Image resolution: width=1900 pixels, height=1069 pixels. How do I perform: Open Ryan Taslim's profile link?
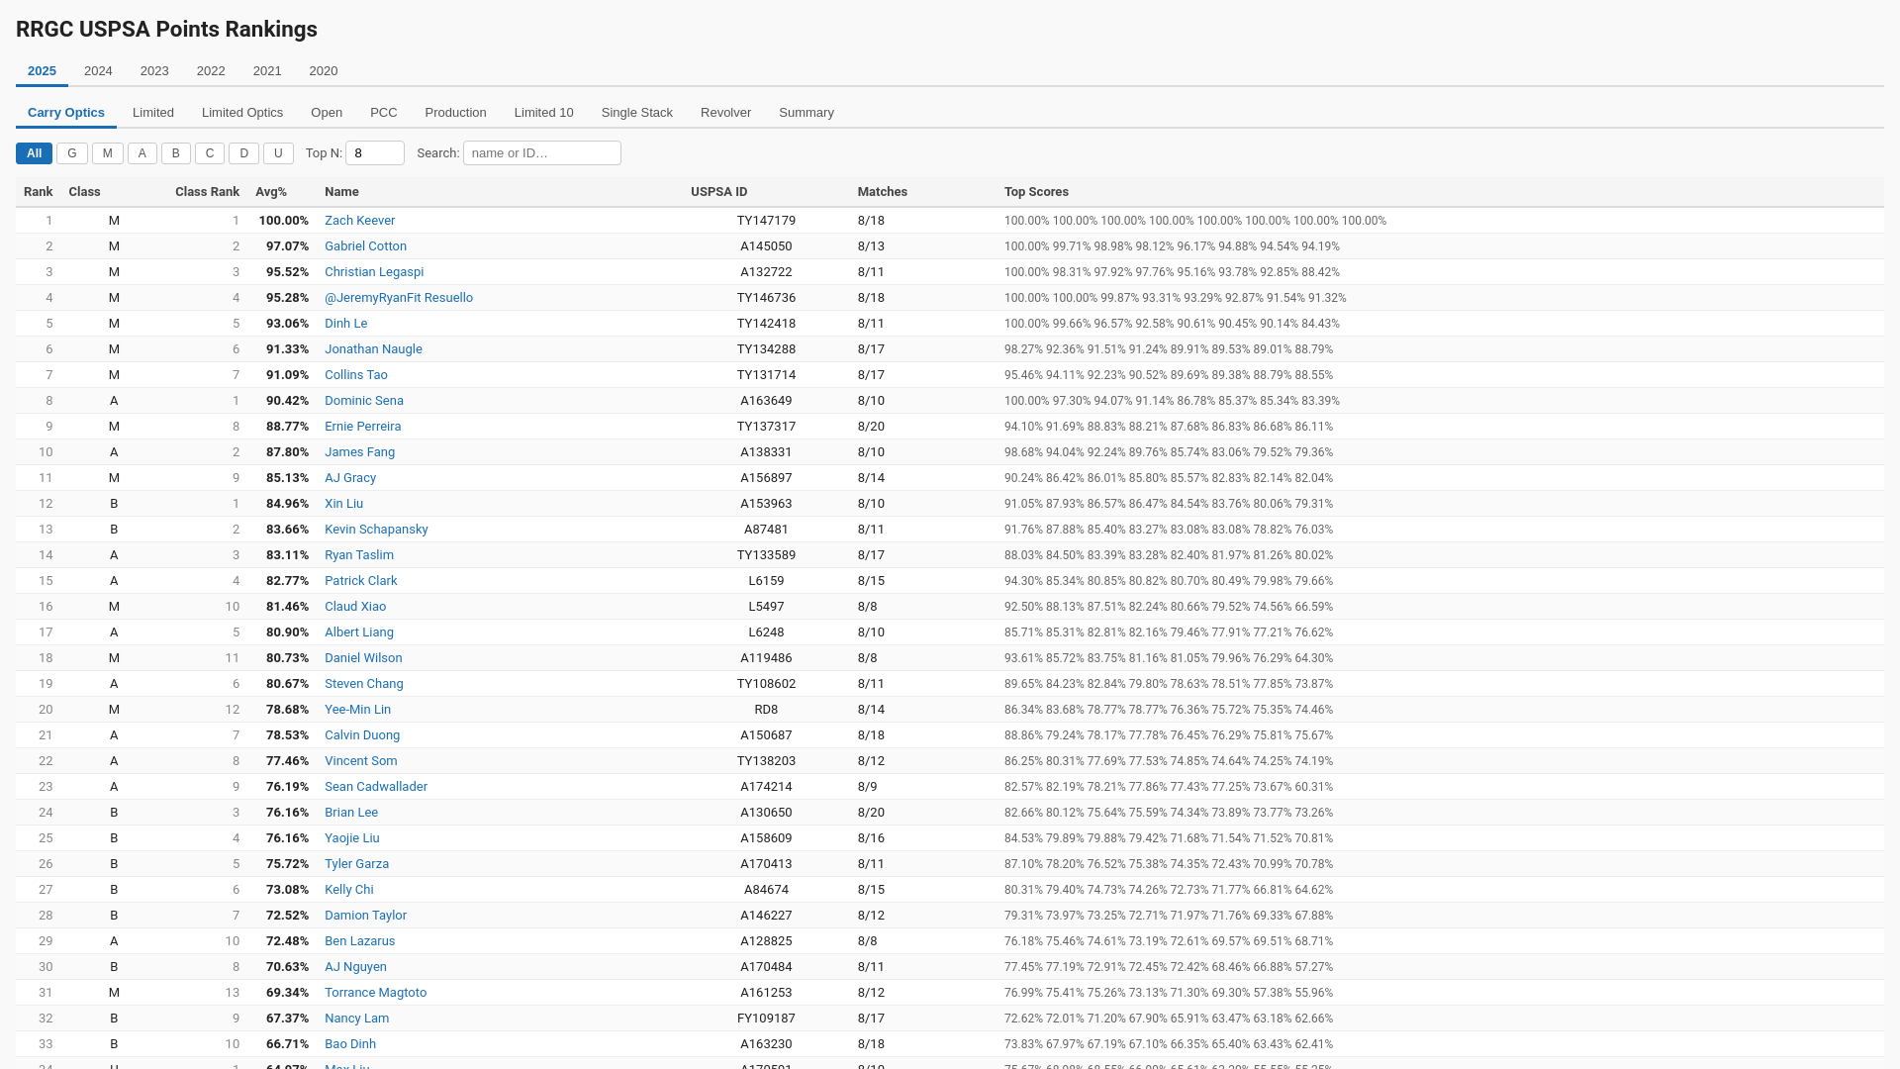coord(359,555)
